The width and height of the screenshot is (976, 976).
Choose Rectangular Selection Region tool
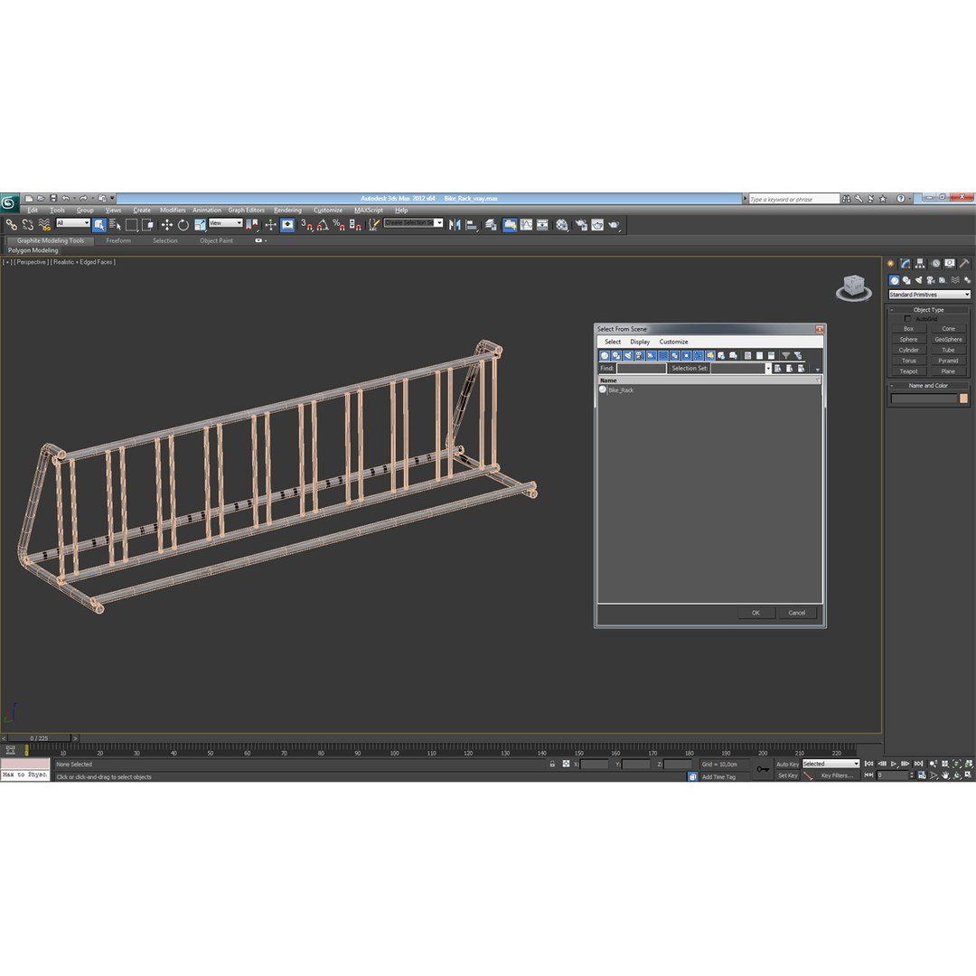pyautogui.click(x=131, y=225)
